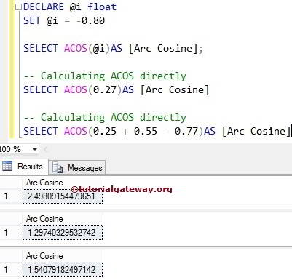Click the second 'Calculating ACOS directly' comment
Screen dimensions: 292x280
pyautogui.click(x=105, y=118)
